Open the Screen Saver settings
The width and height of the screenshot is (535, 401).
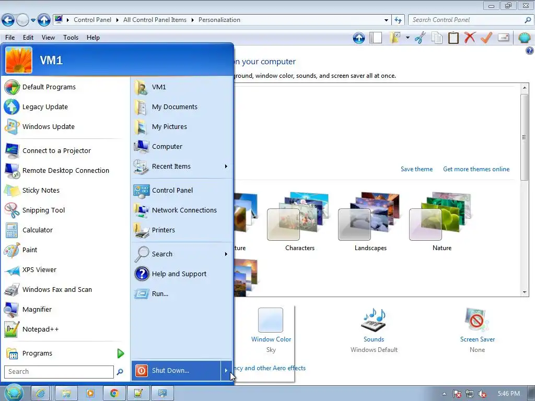478,330
